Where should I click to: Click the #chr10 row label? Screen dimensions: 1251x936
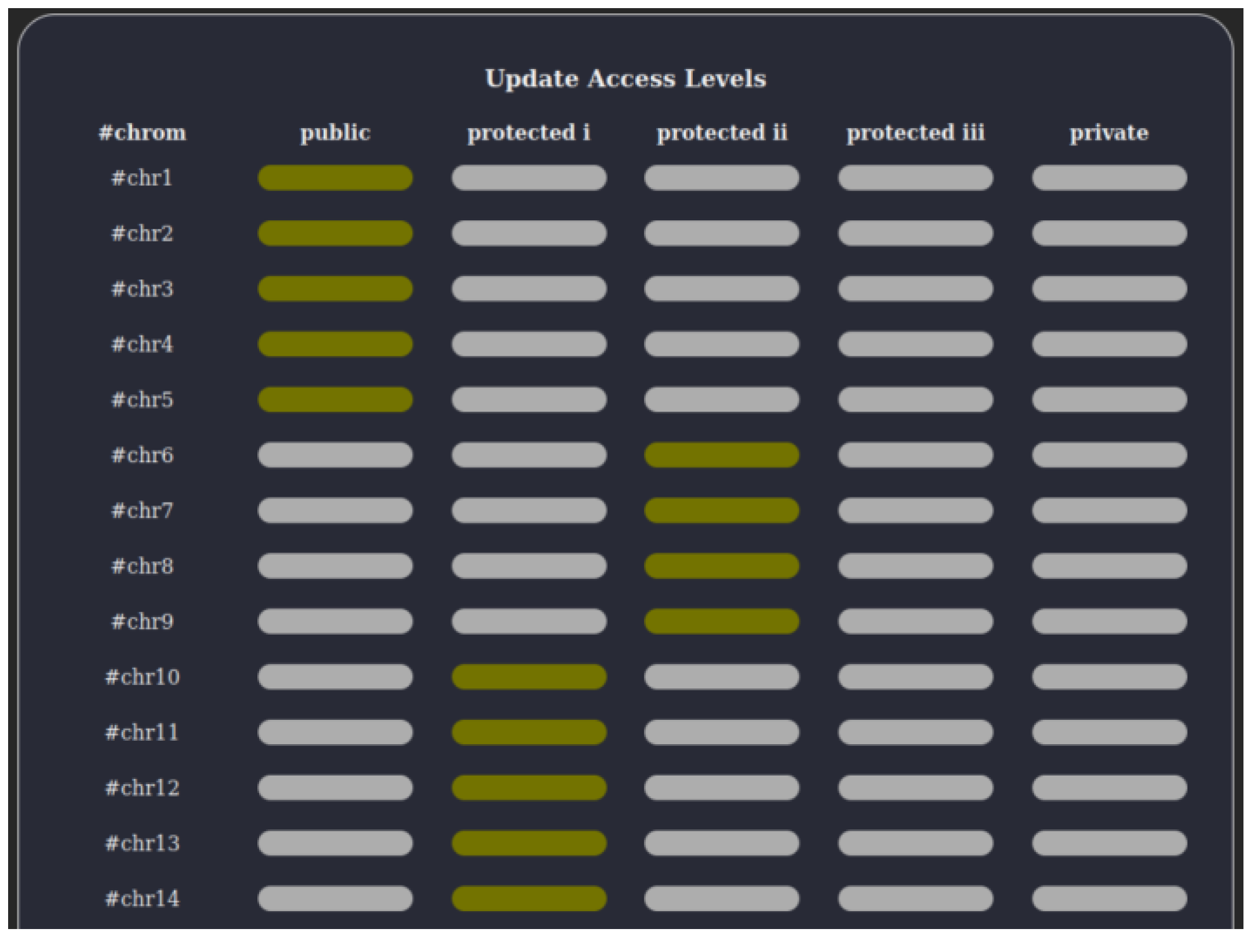coord(142,676)
